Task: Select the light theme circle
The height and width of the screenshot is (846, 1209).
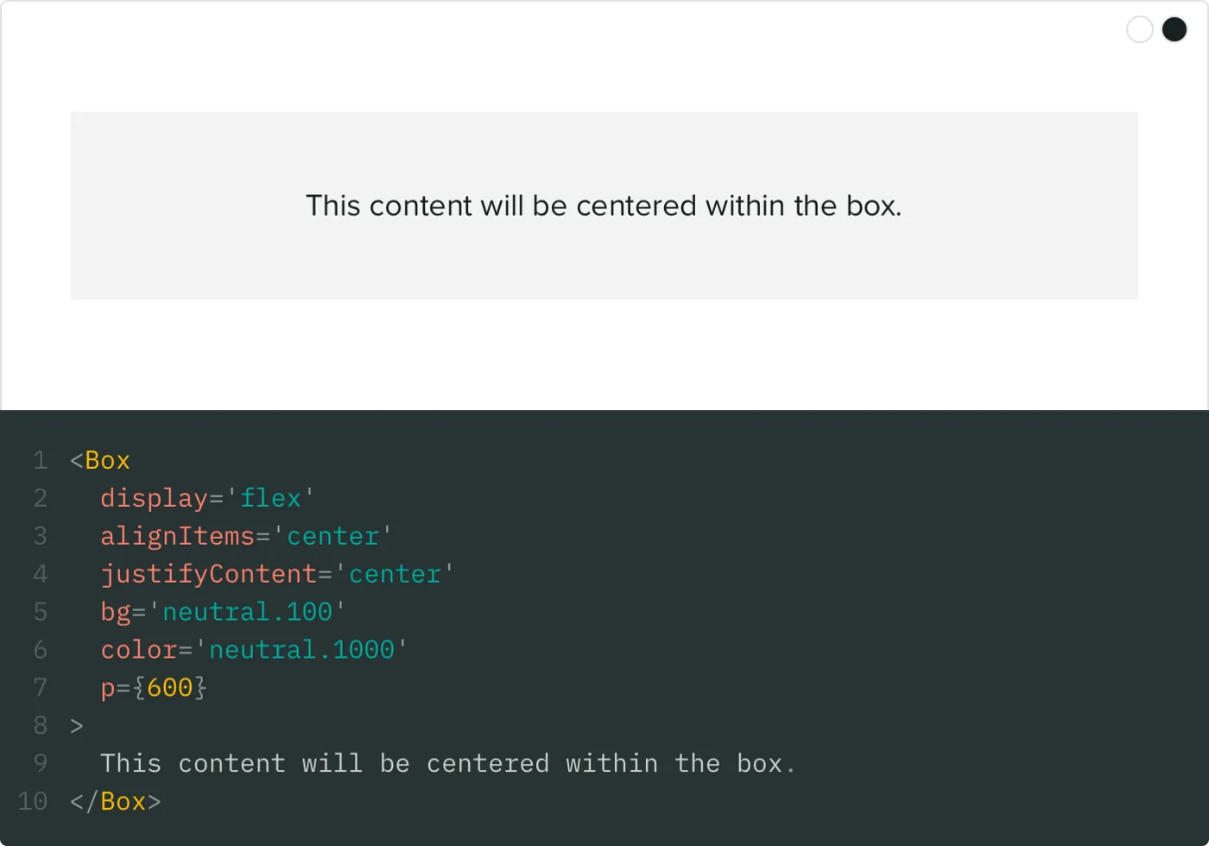Action: point(1139,28)
